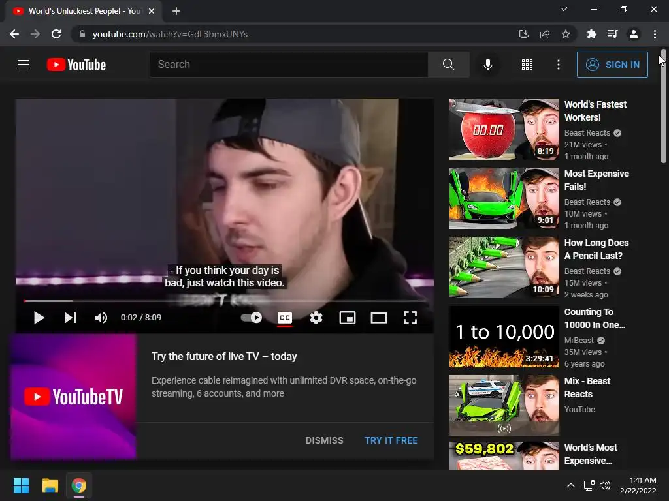The image size is (669, 501).
Task: Open the clock and date flyout
Action: tap(638, 485)
